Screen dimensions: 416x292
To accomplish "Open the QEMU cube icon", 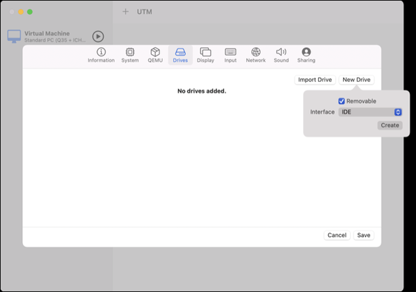I will (155, 52).
